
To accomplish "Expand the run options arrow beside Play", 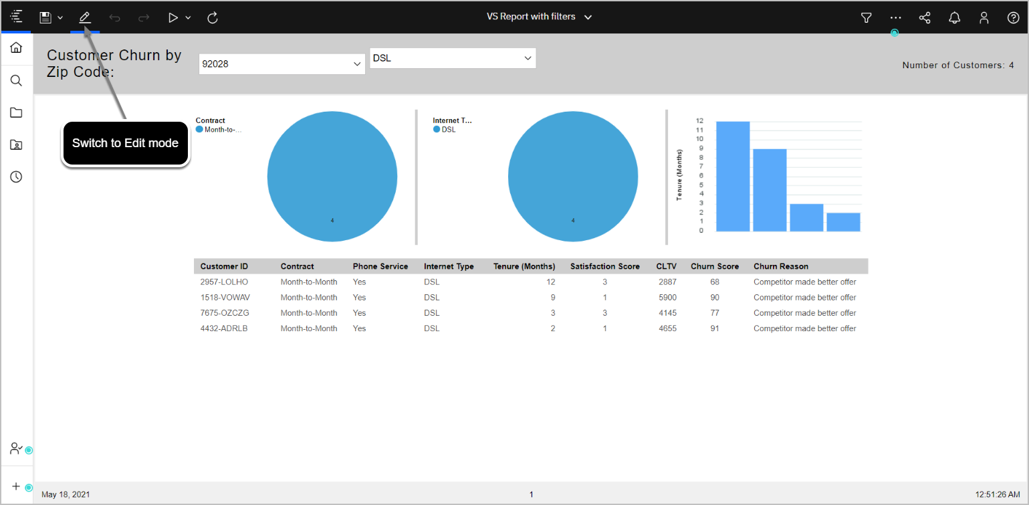I will click(x=189, y=17).
